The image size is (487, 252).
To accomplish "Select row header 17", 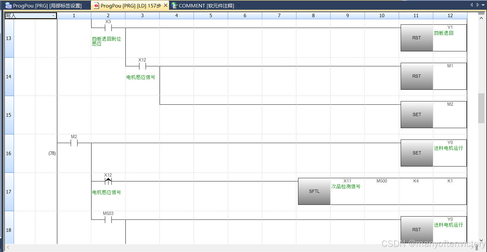I will [9, 192].
